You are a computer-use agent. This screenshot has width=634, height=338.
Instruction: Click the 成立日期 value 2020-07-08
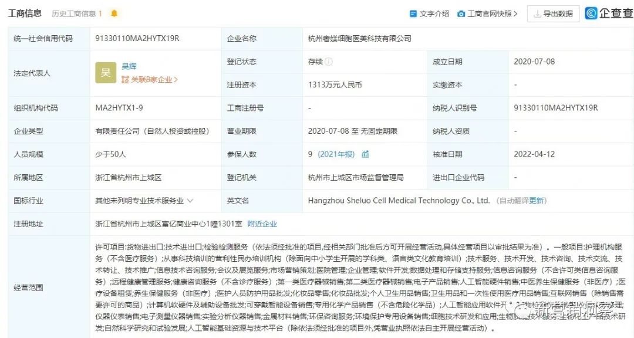[534, 62]
